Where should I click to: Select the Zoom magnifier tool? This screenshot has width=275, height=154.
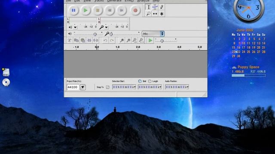coord(148,14)
